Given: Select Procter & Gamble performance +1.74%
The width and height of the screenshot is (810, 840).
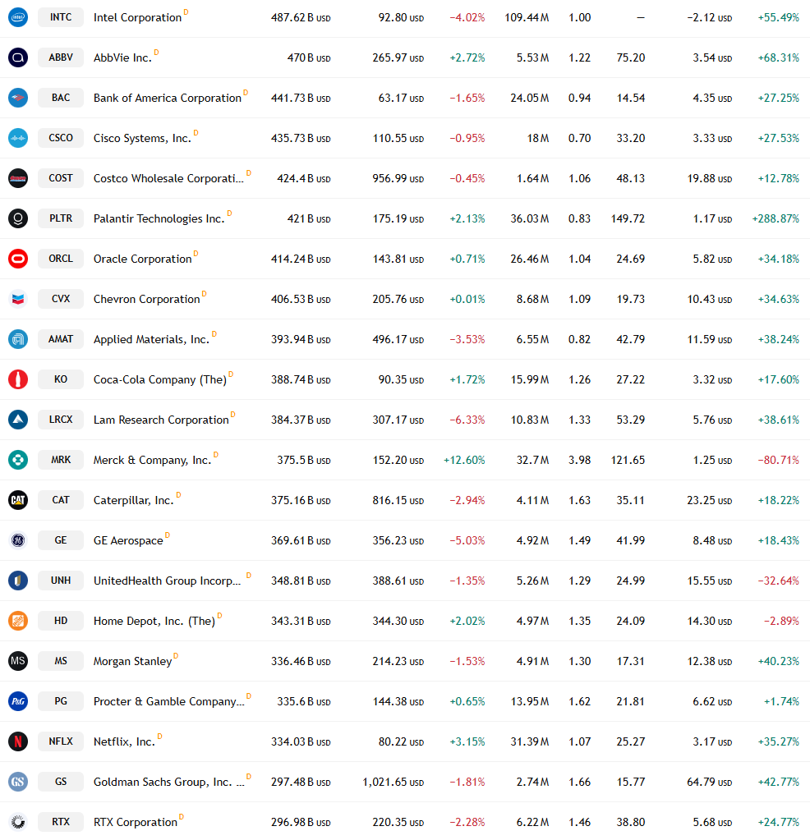Looking at the screenshot, I should click(x=781, y=702).
